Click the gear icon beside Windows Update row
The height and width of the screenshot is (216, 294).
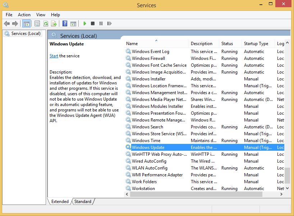[x=128, y=147]
